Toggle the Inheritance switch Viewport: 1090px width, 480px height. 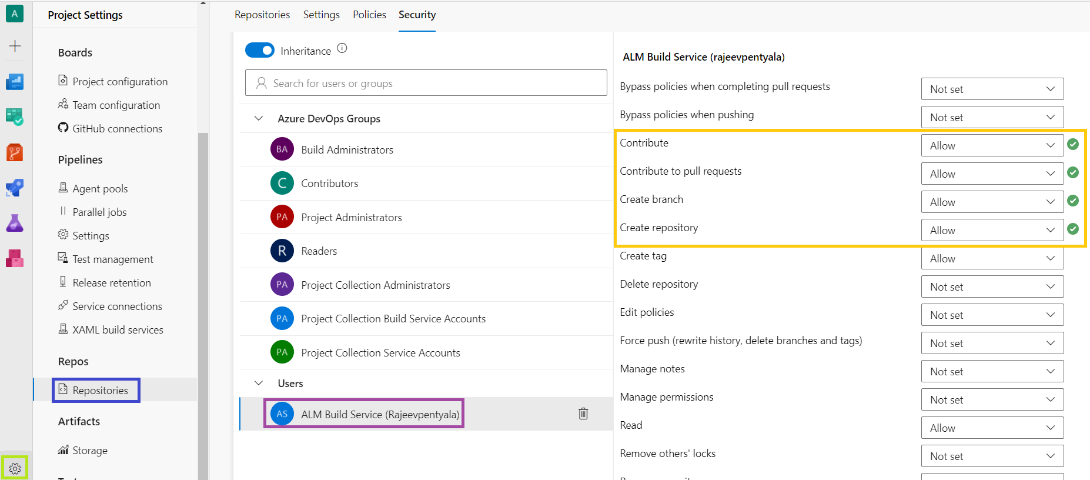pos(259,51)
